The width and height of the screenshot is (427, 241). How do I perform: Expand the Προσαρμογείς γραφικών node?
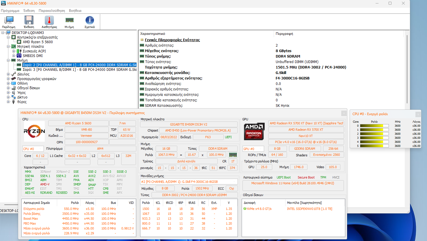pos(8,79)
